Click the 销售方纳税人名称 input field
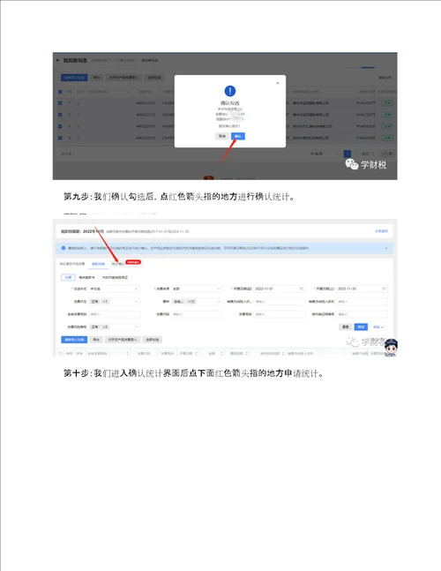This screenshot has height=571, width=441. tap(362, 302)
